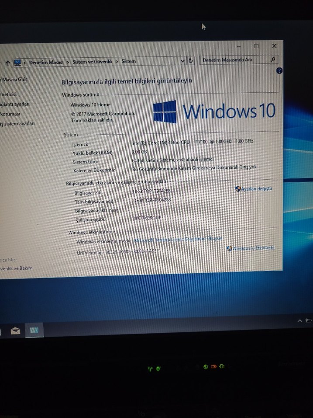The width and height of the screenshot is (313, 418).
Task: Open the Mail app on the taskbar
Action: pos(15,331)
